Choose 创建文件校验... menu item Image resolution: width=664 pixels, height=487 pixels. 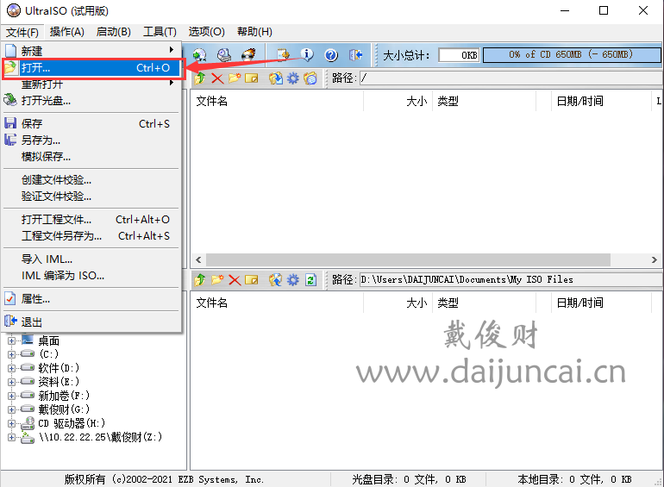[91, 180]
